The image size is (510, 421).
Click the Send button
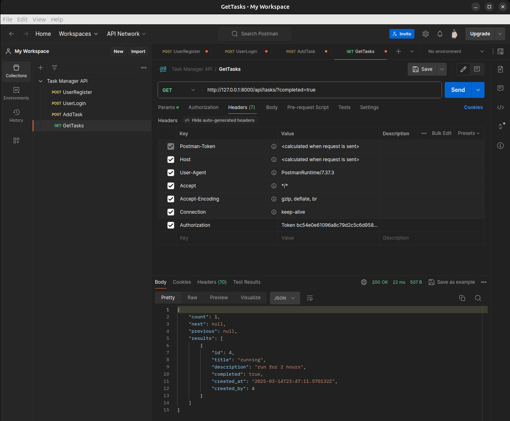(x=458, y=90)
